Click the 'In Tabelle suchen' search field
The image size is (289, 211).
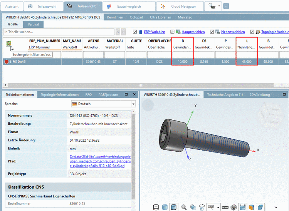click(x=59, y=32)
